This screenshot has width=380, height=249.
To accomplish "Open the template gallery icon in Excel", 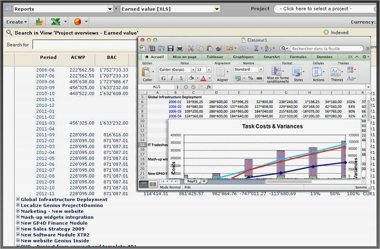I will [x=152, y=48].
